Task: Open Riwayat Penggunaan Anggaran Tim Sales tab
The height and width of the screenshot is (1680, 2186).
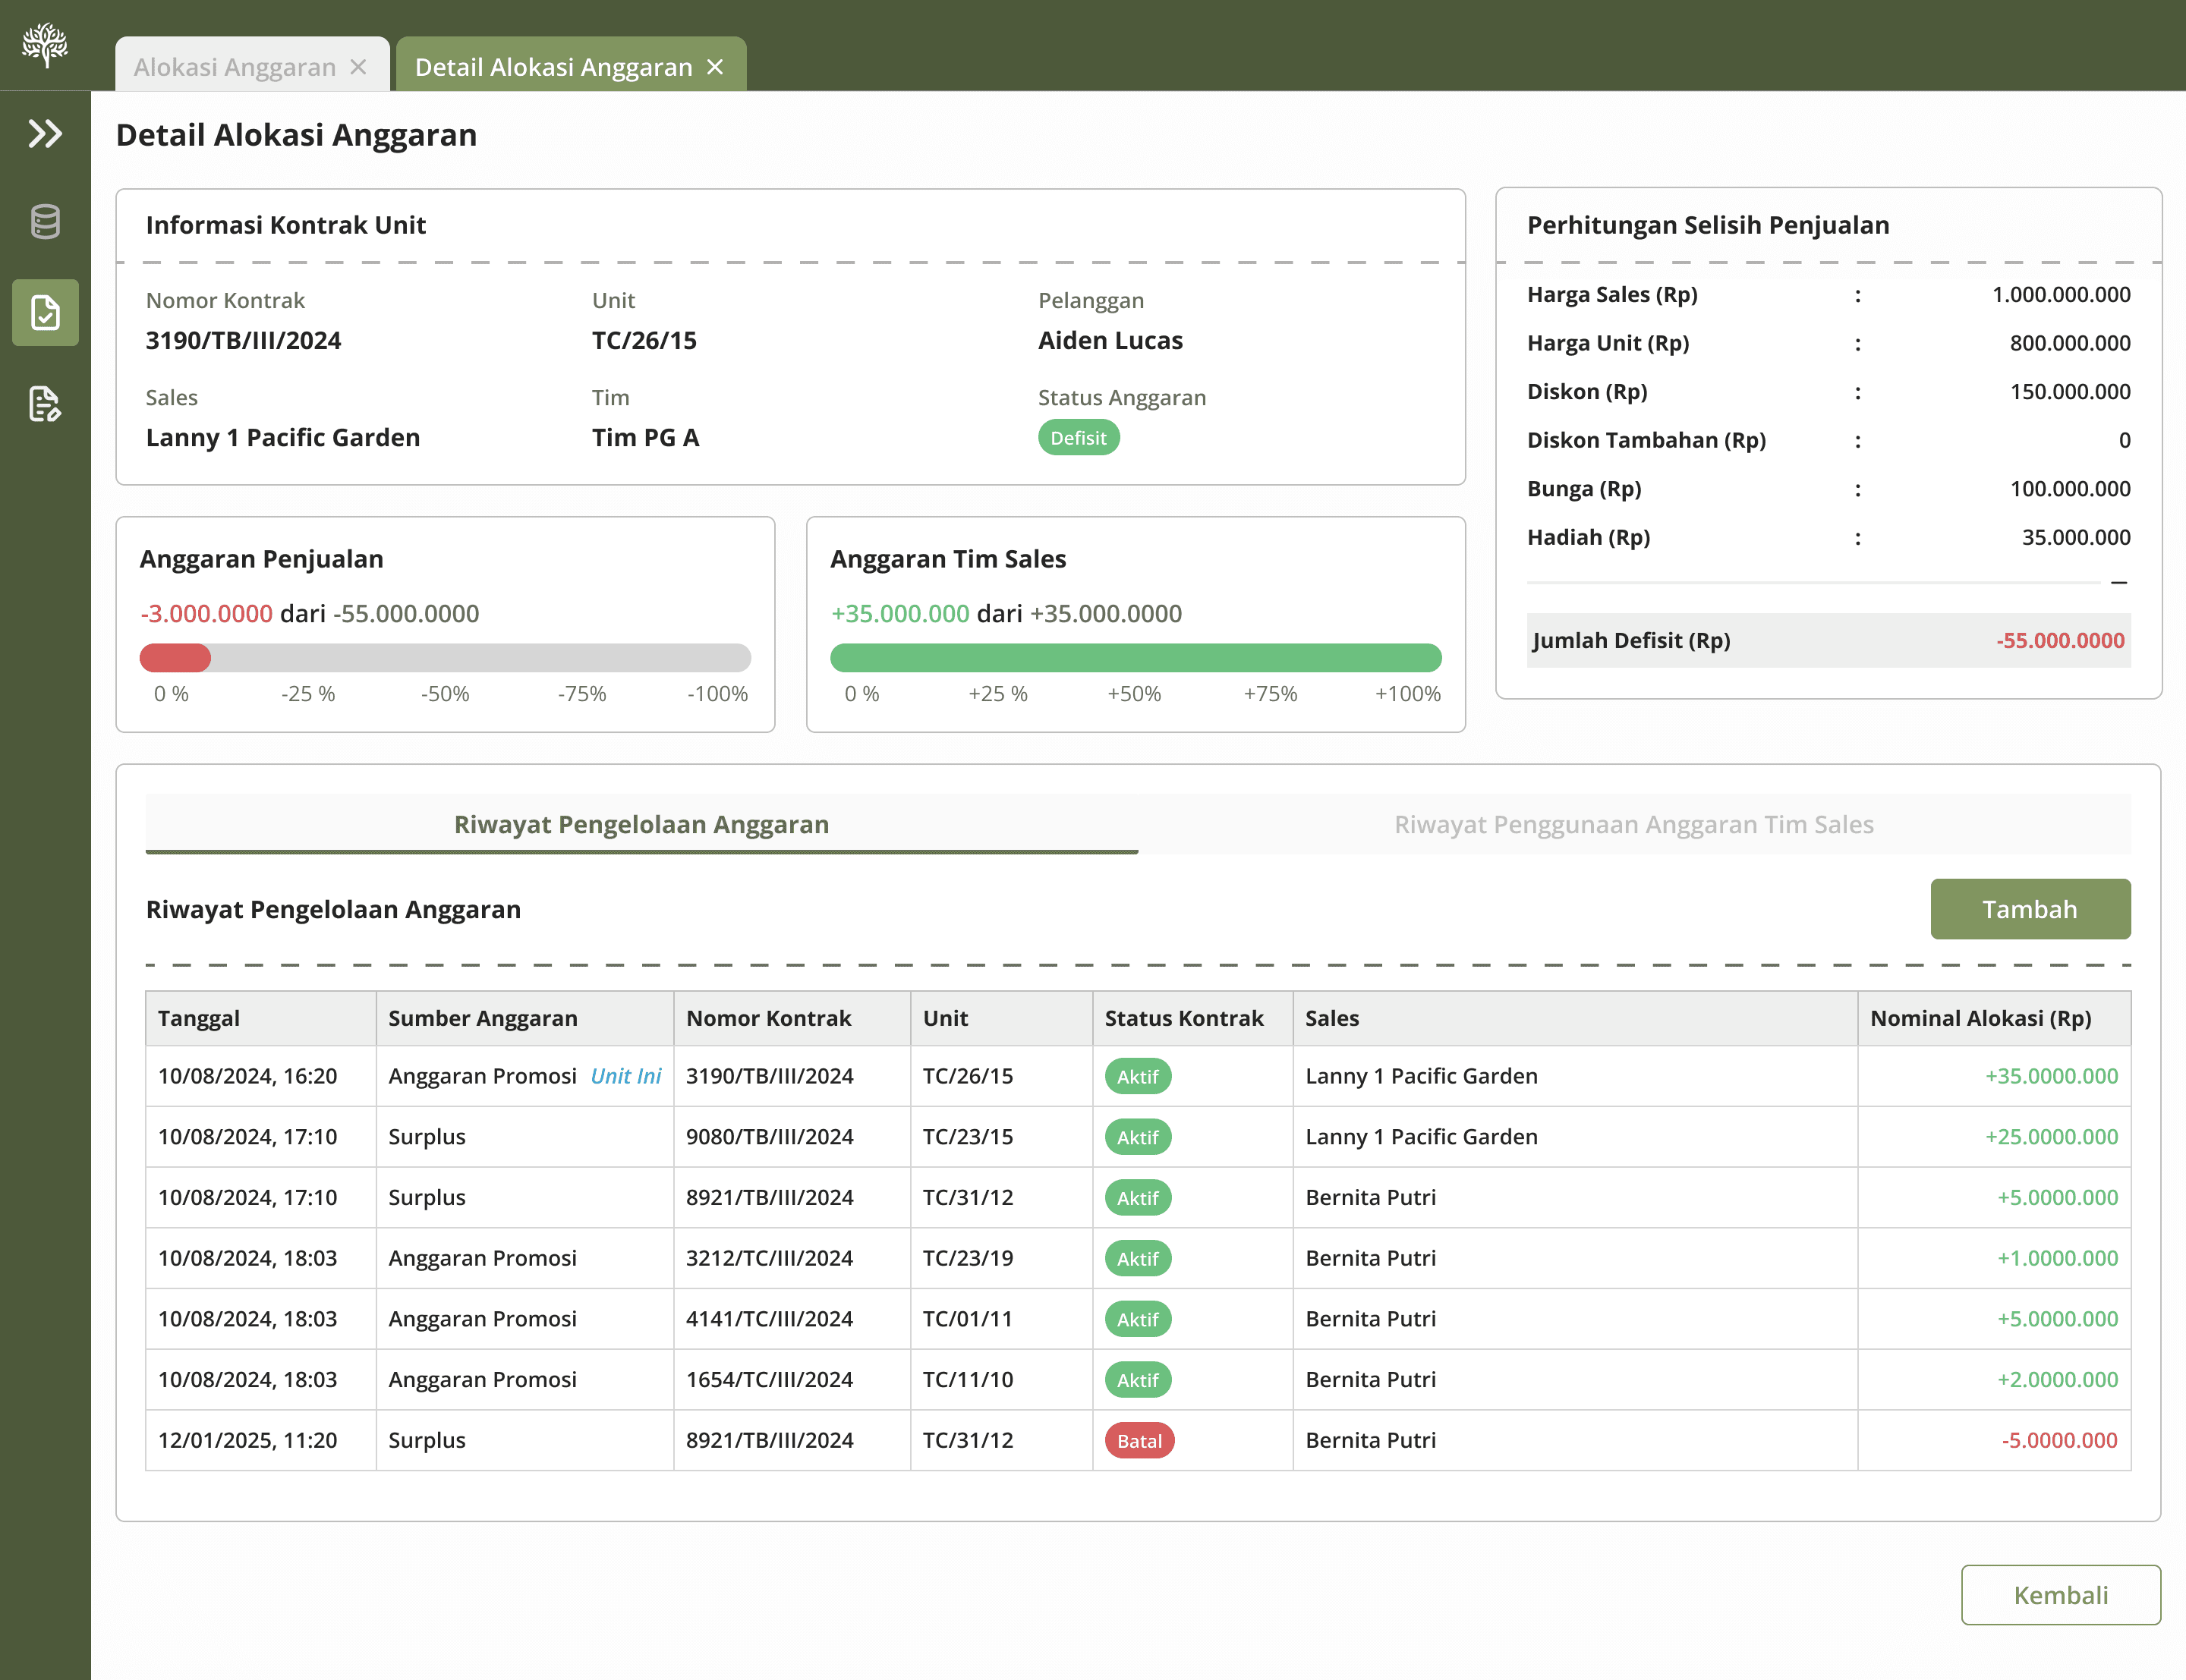Action: tap(1634, 824)
